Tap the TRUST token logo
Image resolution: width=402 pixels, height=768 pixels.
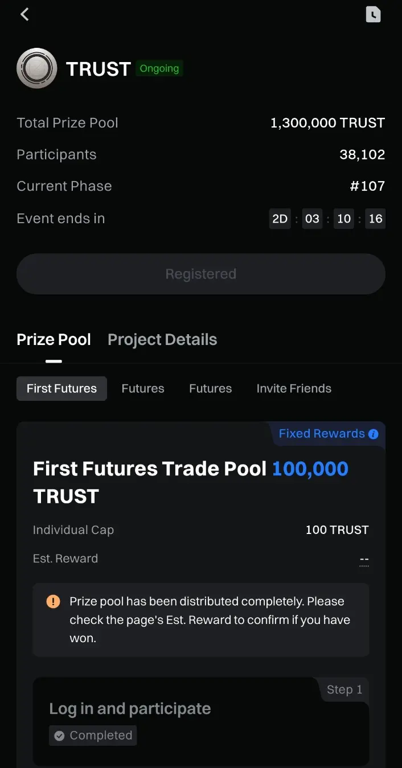(x=37, y=68)
